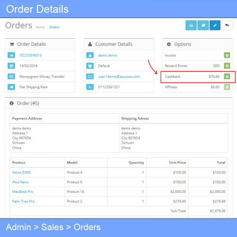Open the Palm Treo Pro product link

23,201
